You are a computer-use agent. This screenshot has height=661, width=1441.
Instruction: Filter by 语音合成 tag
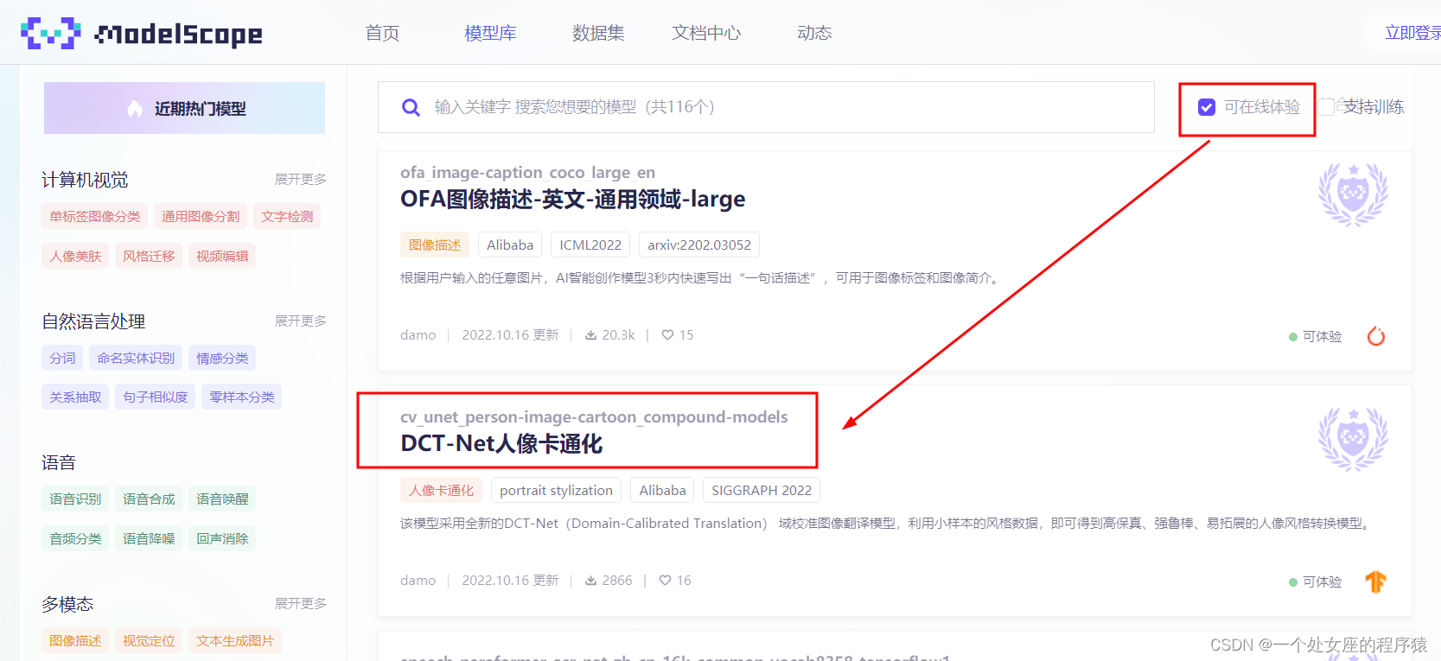coord(149,499)
